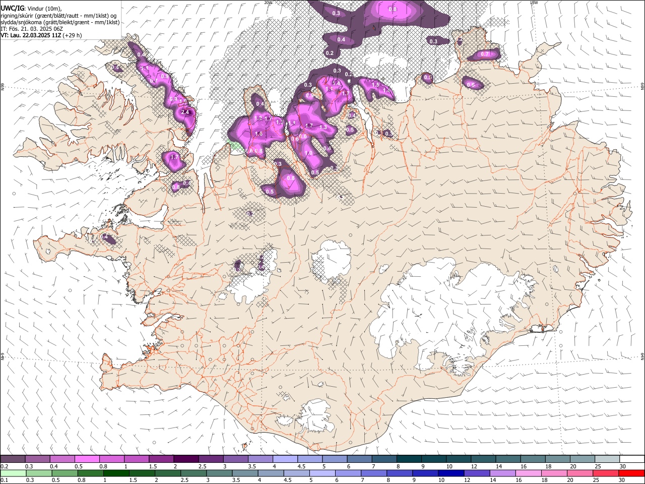This screenshot has height=484, width=645.
Task: Click the deep blue 10 rain scale swatch
Action: (451, 473)
